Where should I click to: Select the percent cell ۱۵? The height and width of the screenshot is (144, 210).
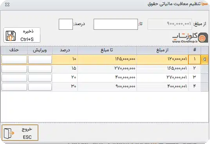65,69
